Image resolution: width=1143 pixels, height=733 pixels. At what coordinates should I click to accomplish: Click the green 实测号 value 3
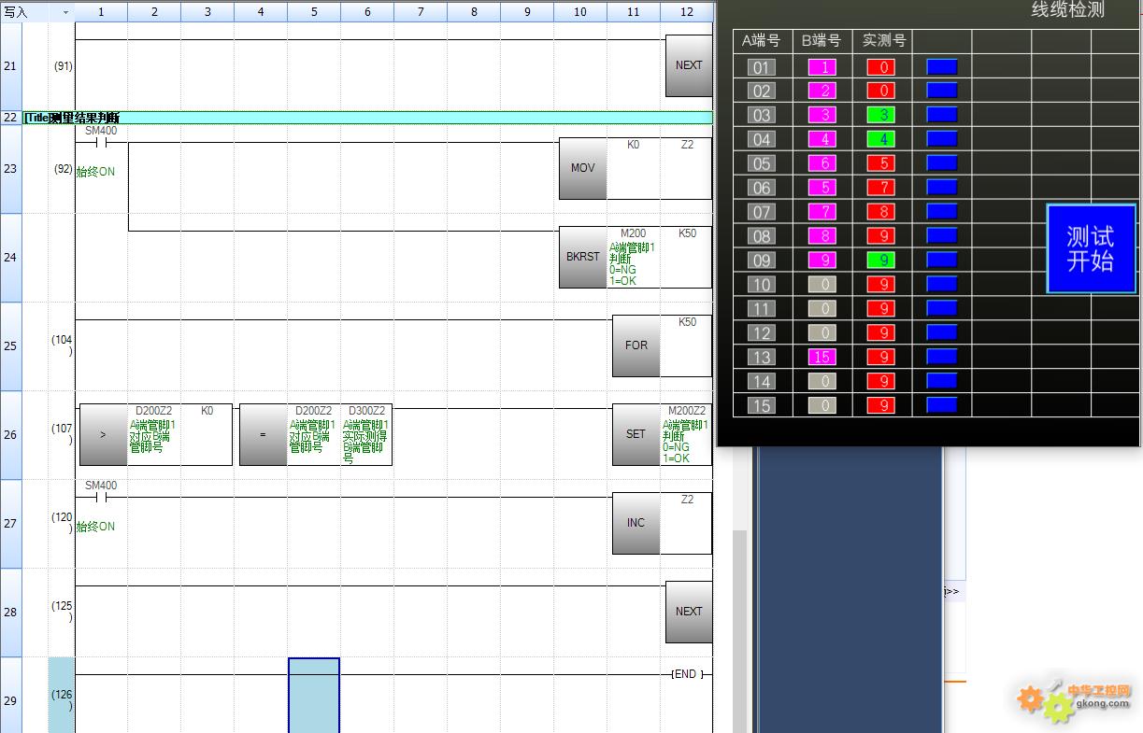click(x=880, y=115)
